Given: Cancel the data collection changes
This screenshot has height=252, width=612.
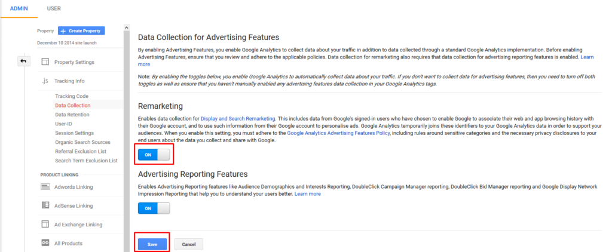Looking at the screenshot, I should (x=188, y=244).
